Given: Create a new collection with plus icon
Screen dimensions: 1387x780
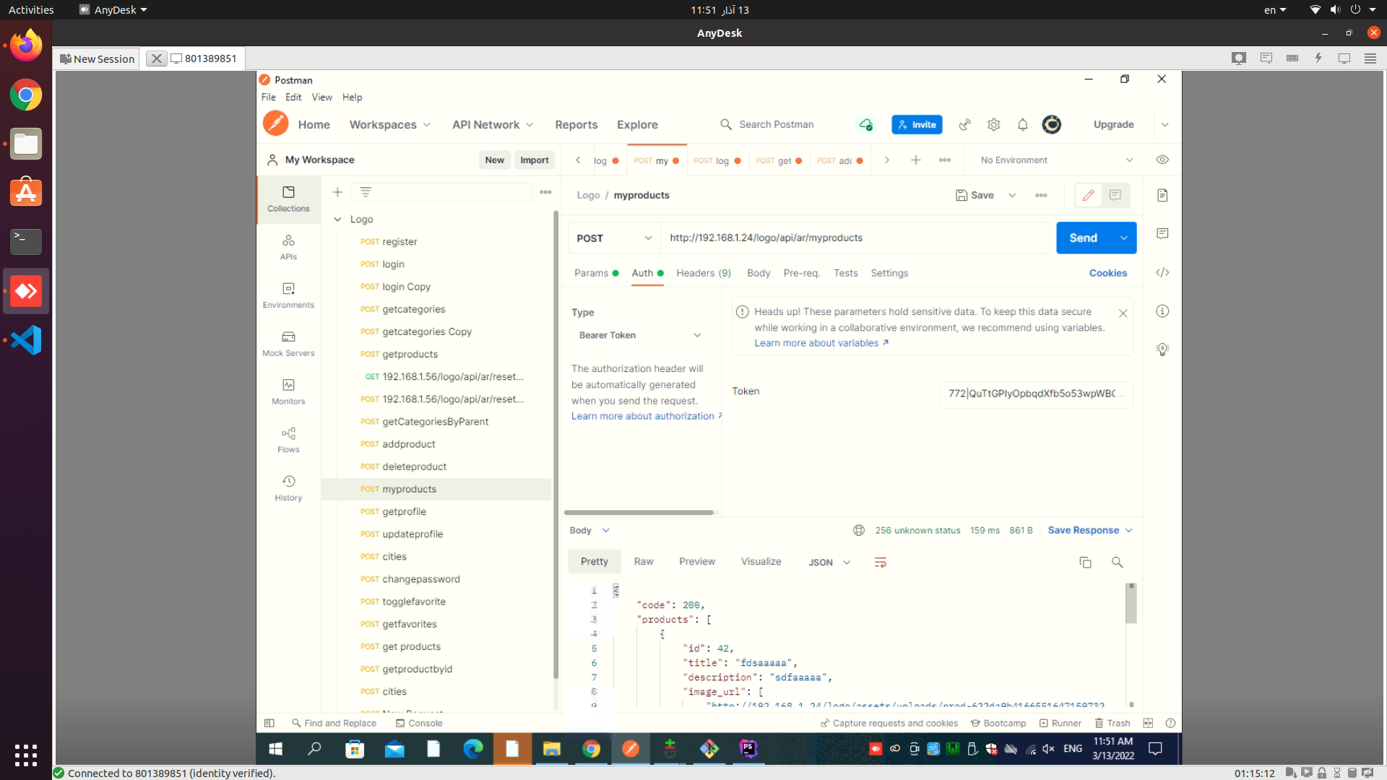Looking at the screenshot, I should [x=337, y=192].
